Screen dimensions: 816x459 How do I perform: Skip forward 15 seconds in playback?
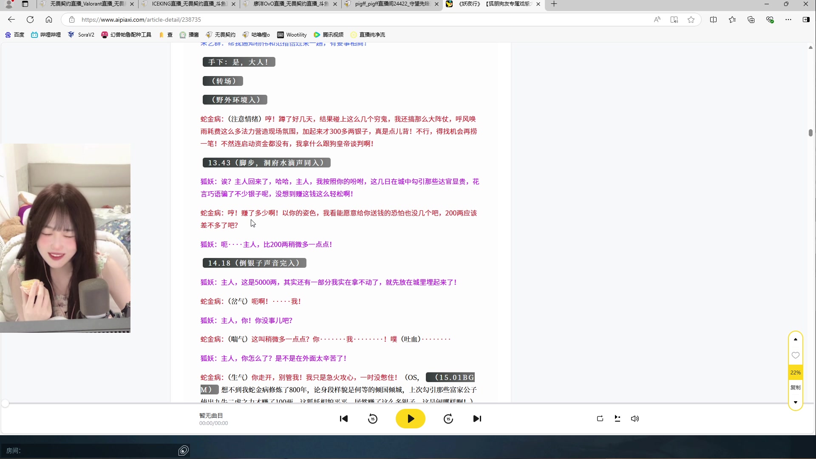[x=448, y=419]
